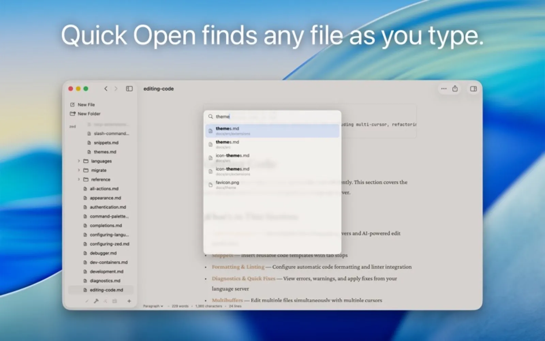Go forward with the right chevron
This screenshot has width=545, height=341.
point(116,89)
